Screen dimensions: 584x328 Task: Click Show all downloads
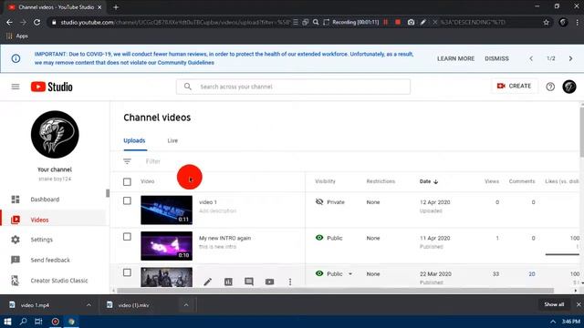[554, 304]
